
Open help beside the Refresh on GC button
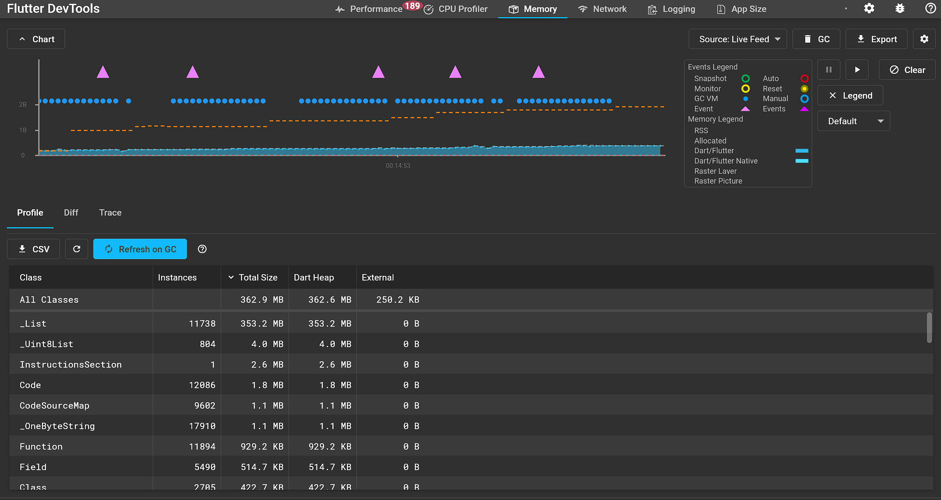[x=202, y=249]
